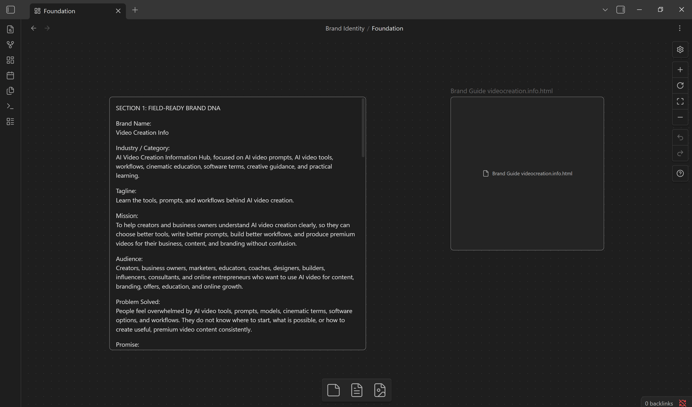Open today's daily note calendar icon
692x407 pixels.
[x=10, y=76]
